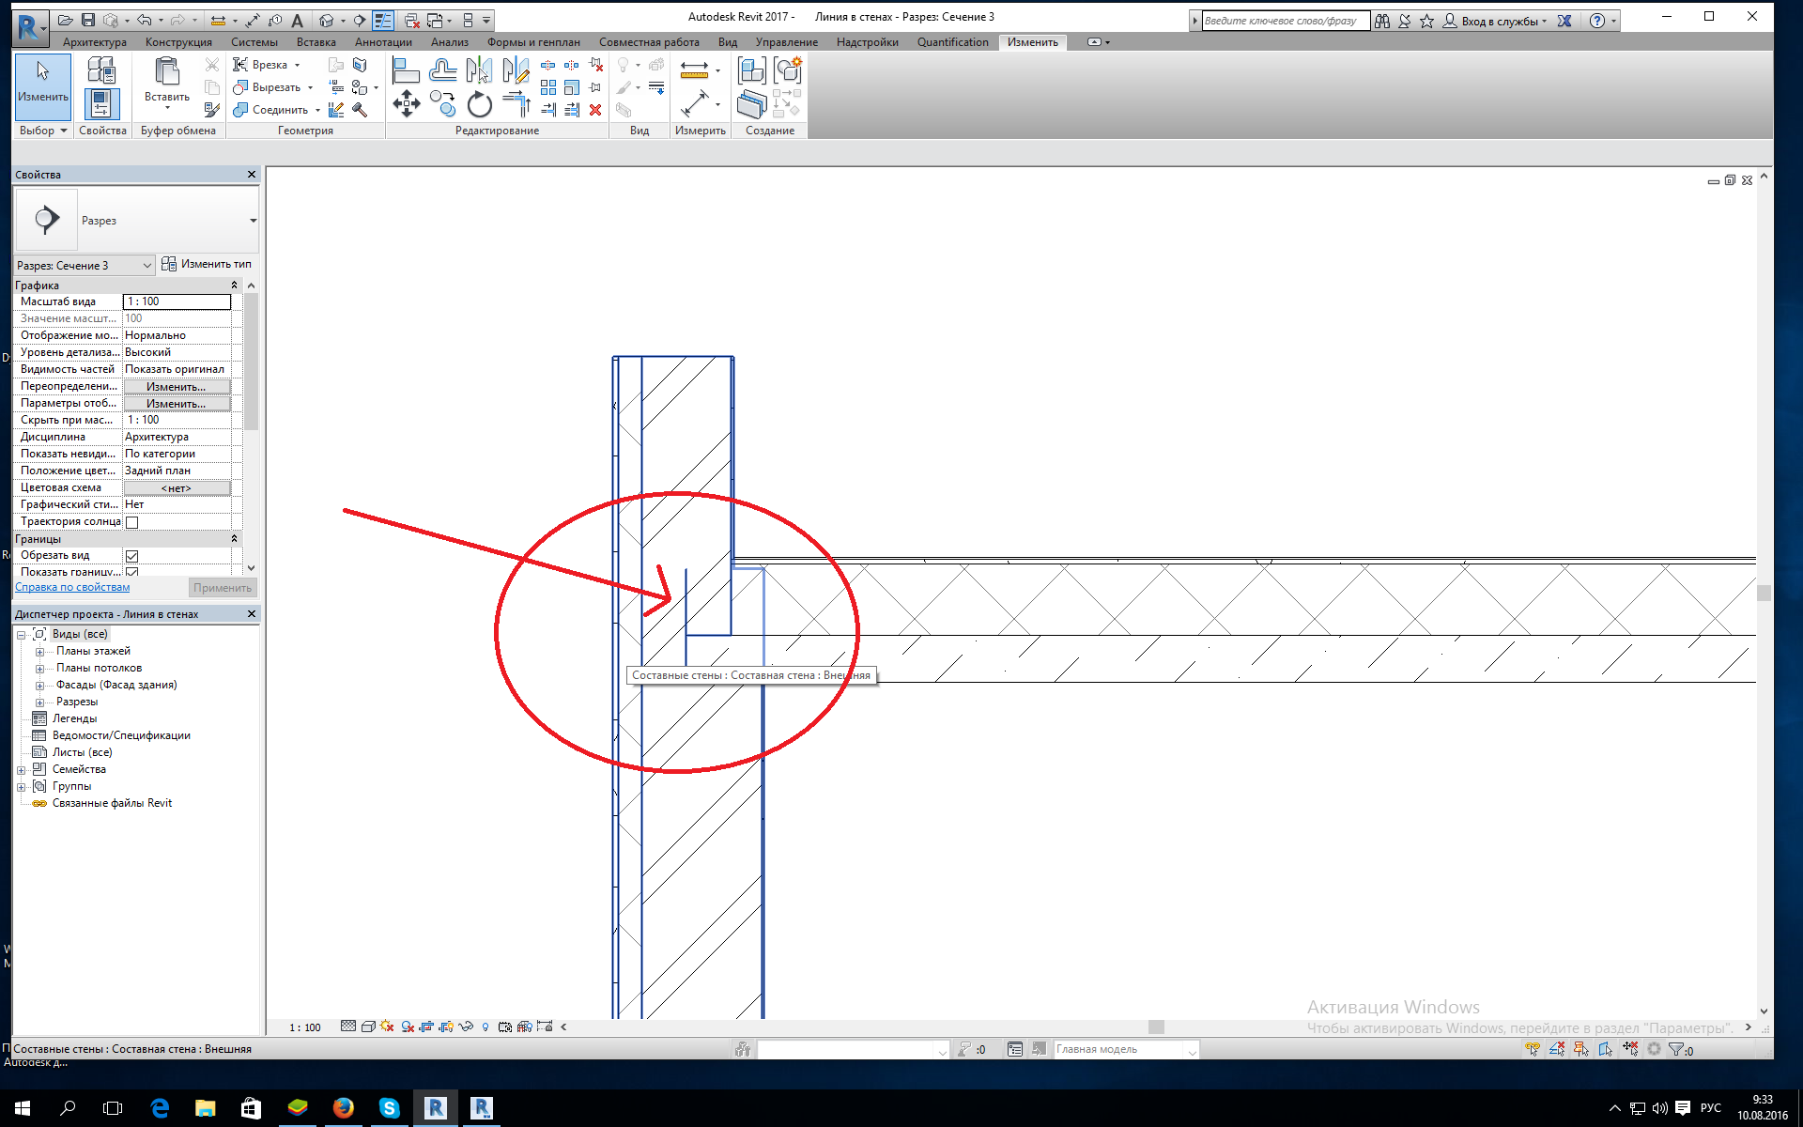Open the Revit application menu button

tap(29, 27)
